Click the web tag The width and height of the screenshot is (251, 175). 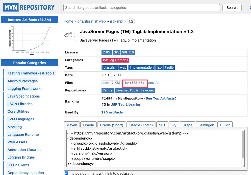coord(123,68)
